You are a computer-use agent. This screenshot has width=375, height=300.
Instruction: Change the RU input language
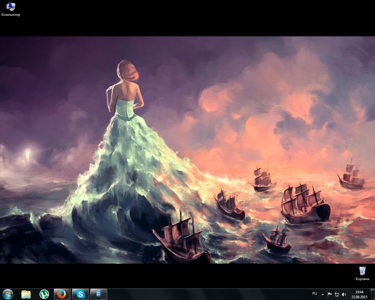tap(315, 294)
